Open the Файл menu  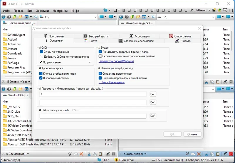click(6, 11)
